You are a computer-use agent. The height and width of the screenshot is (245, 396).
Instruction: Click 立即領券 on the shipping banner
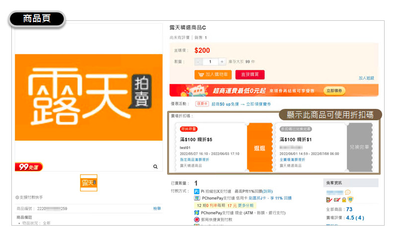click(x=335, y=91)
